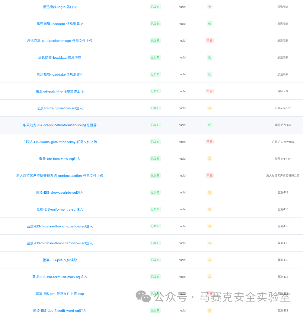Click 低 severity tag in loaddata-信息泄露-2 row
The image size is (303, 313).
coord(209,24)
